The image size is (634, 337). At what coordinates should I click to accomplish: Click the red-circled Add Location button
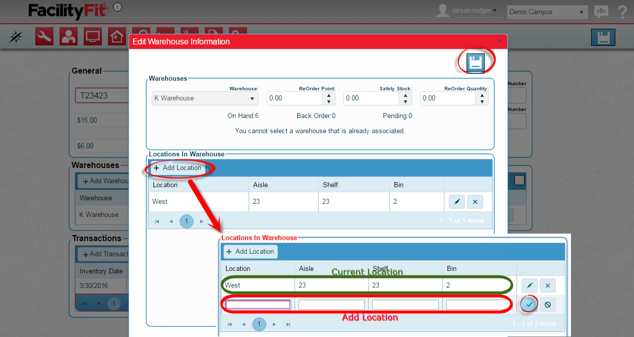178,168
